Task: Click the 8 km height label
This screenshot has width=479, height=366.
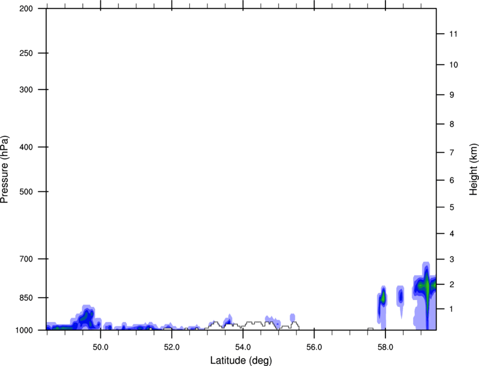Action: [452, 124]
